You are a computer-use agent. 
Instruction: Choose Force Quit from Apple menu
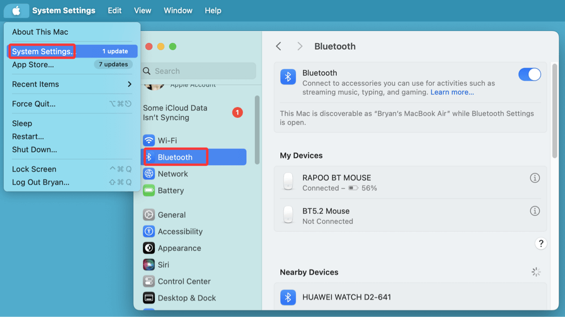34,104
